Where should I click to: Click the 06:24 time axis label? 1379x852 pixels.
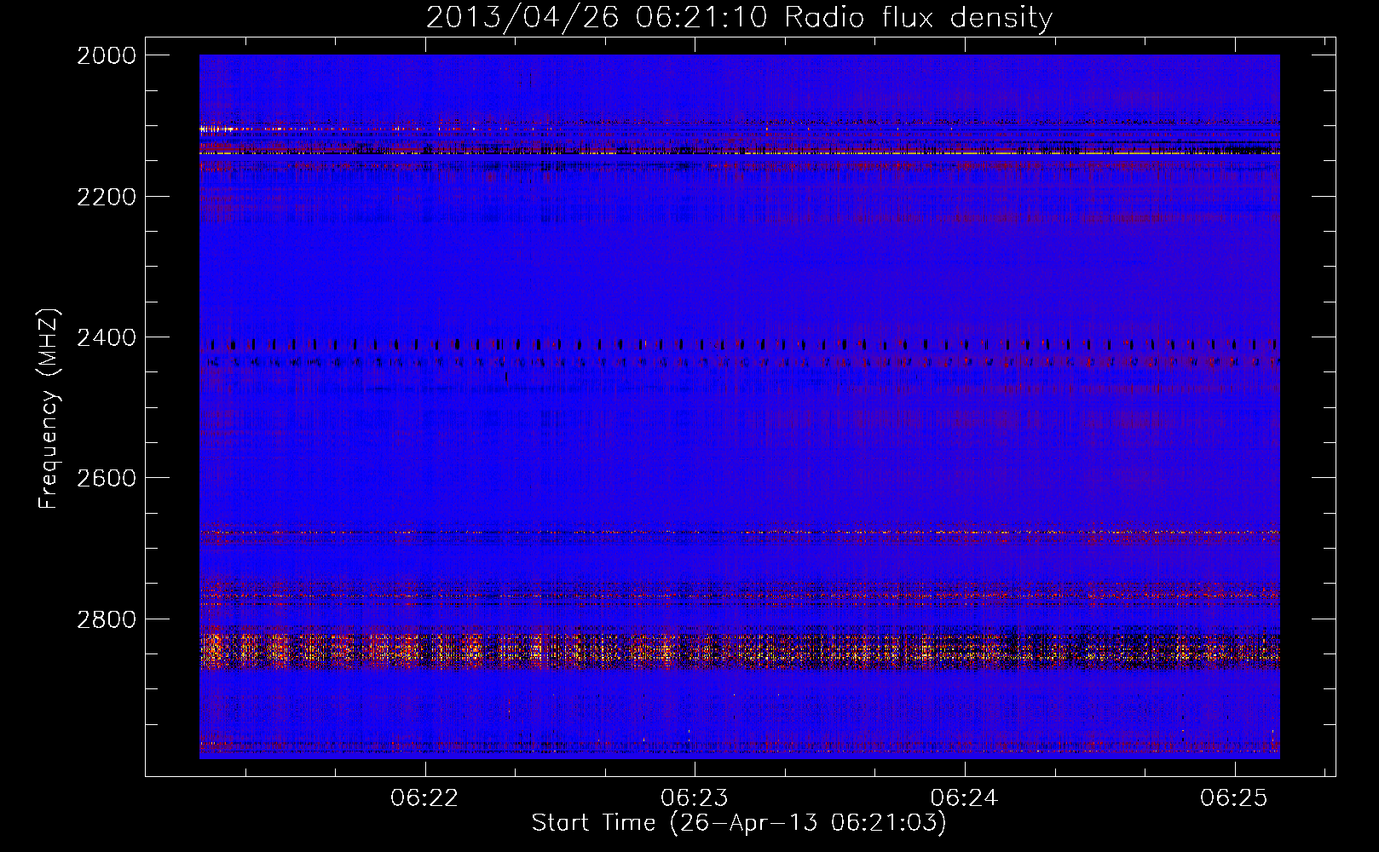[964, 798]
